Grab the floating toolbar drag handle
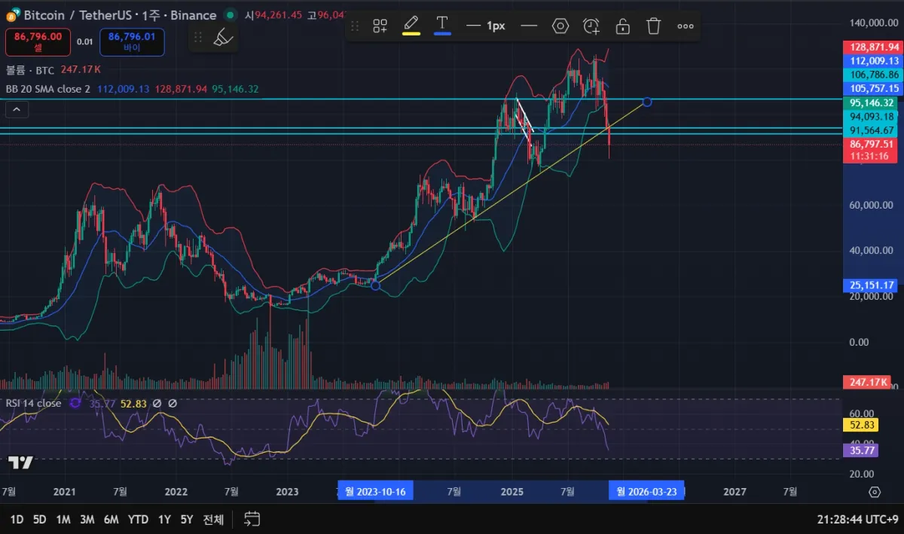The height and width of the screenshot is (534, 904). pyautogui.click(x=355, y=26)
